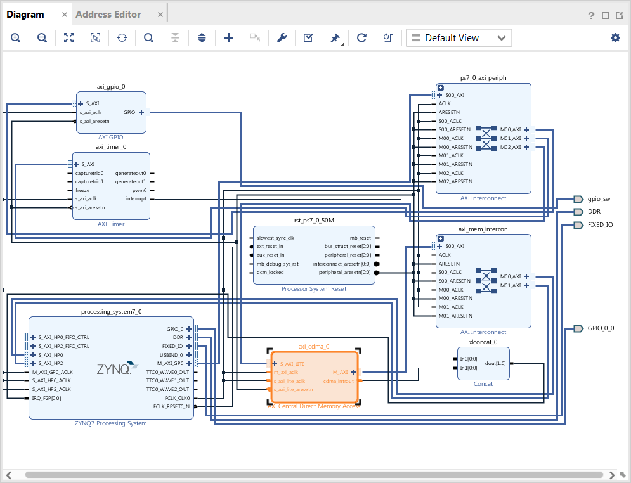The width and height of the screenshot is (631, 483).
Task: Run Validate Design checkmark icon
Action: (x=308, y=38)
